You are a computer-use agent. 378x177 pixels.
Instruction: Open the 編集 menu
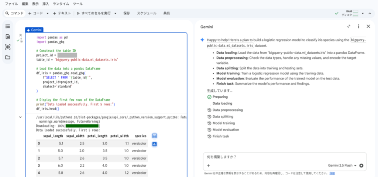pyautogui.click(x=25, y=4)
